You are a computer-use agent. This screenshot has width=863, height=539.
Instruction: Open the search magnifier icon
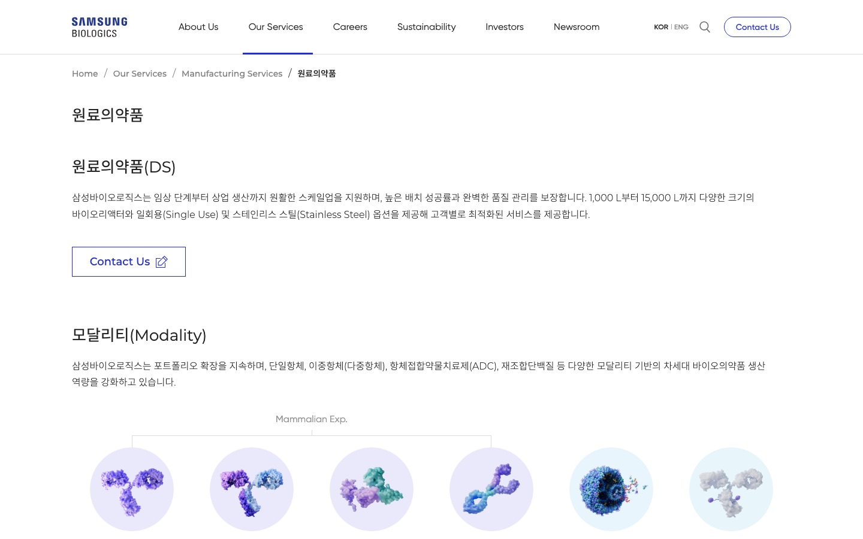tap(705, 27)
